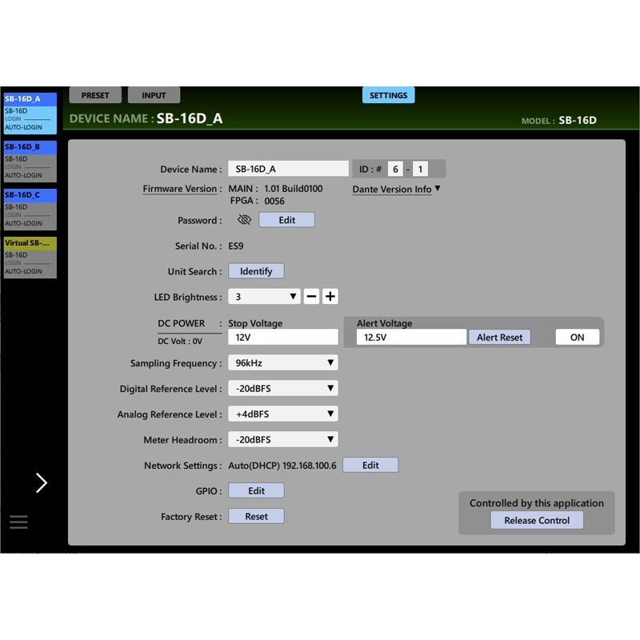This screenshot has width=640, height=640.
Task: Switch to the PRESET tab
Action: (x=95, y=95)
